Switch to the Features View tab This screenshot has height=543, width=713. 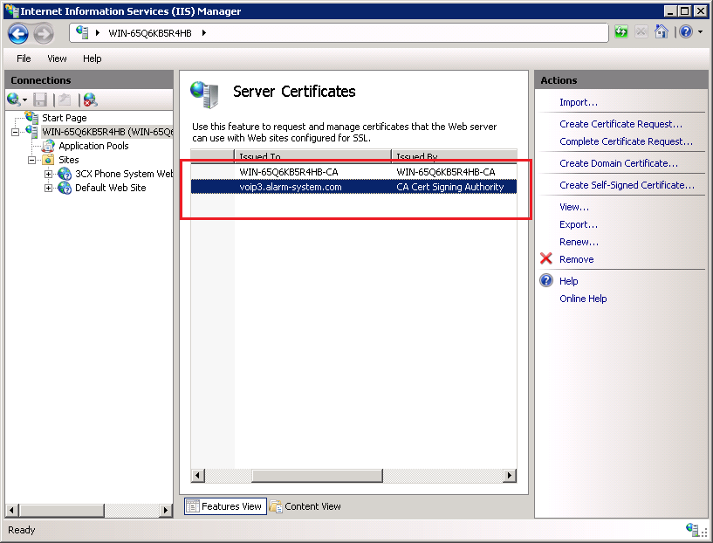click(225, 506)
